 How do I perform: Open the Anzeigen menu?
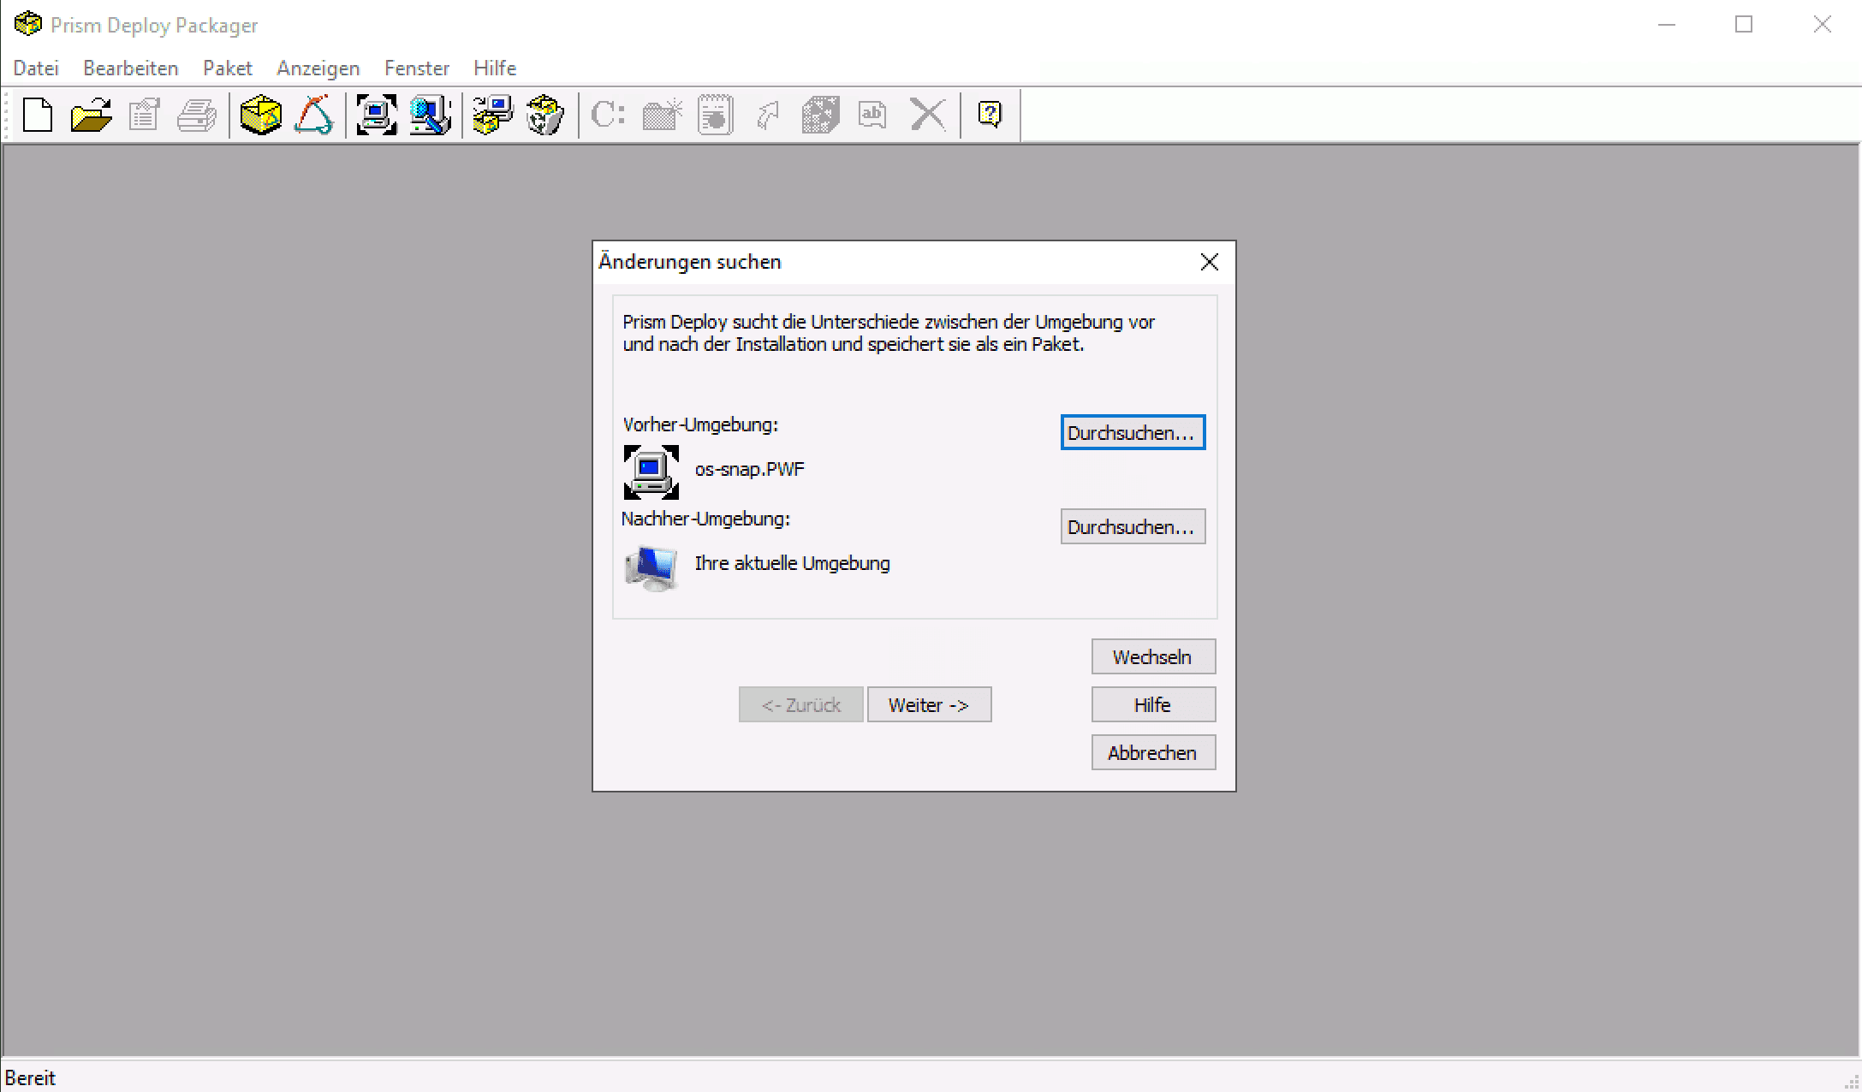click(318, 68)
